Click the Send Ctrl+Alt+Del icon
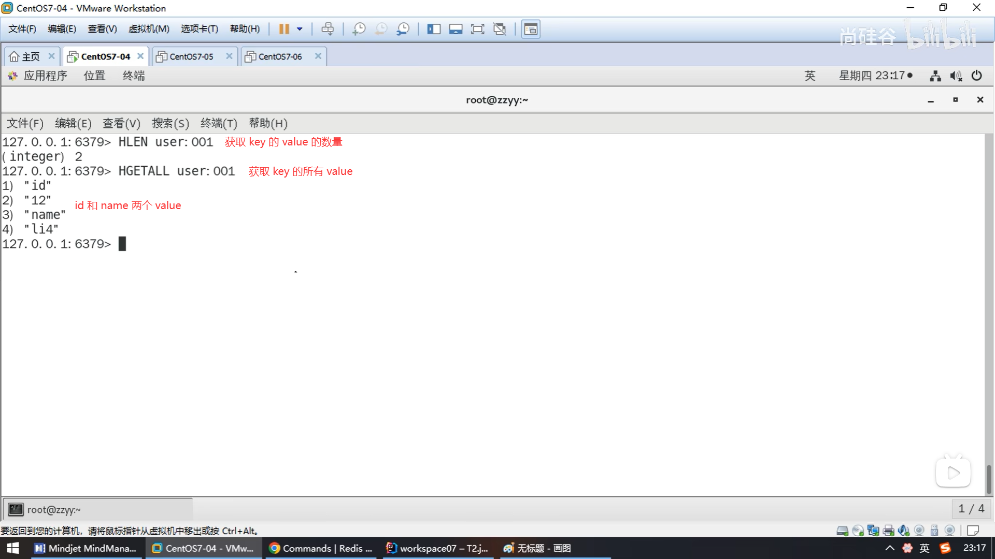 328,29
